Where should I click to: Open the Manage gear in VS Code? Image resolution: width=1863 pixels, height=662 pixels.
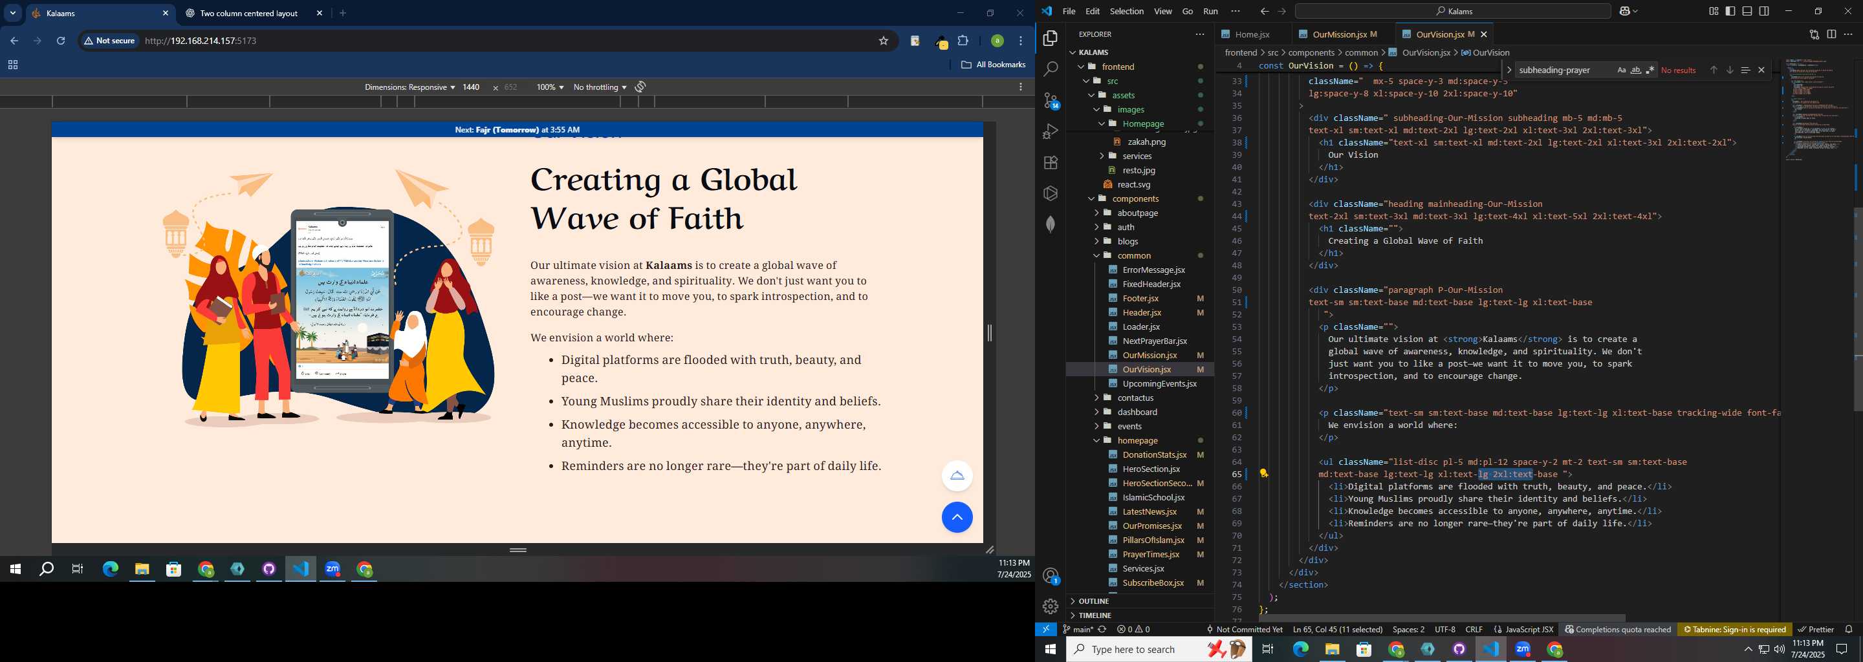tap(1051, 606)
